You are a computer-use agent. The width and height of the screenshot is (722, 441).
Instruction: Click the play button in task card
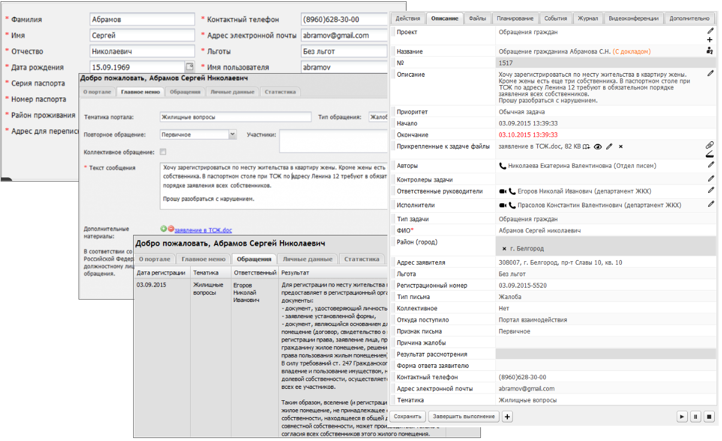(682, 416)
